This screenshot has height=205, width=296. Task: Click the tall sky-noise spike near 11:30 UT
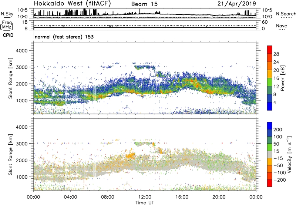[x=139, y=11]
